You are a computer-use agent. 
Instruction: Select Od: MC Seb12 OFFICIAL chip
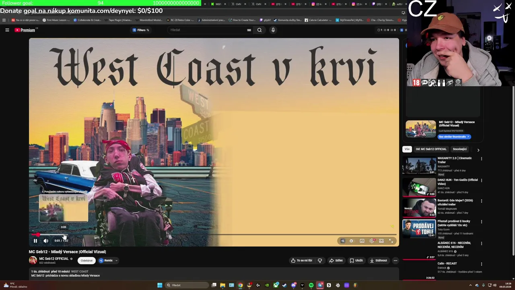pos(431,149)
